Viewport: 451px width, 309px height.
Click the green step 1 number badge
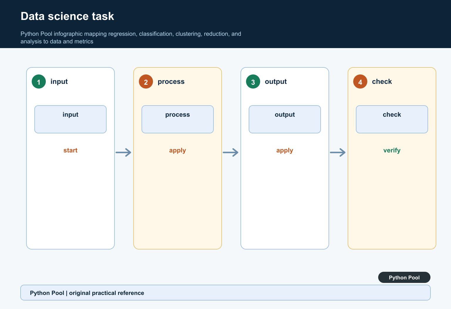pyautogui.click(x=39, y=82)
